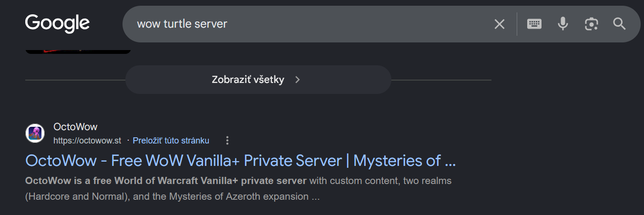Screen dimensions: 644x215
Task: Open OctoWow Free WoW Vanilla+ result title
Action: tap(241, 161)
